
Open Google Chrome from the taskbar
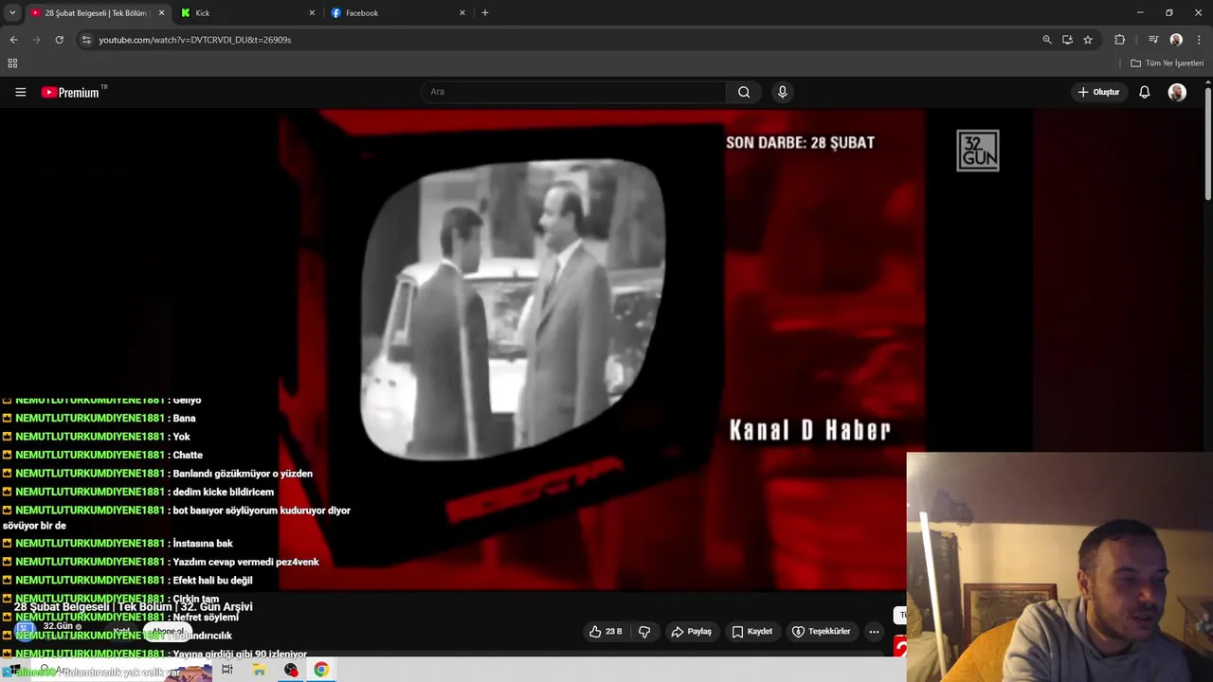click(321, 670)
